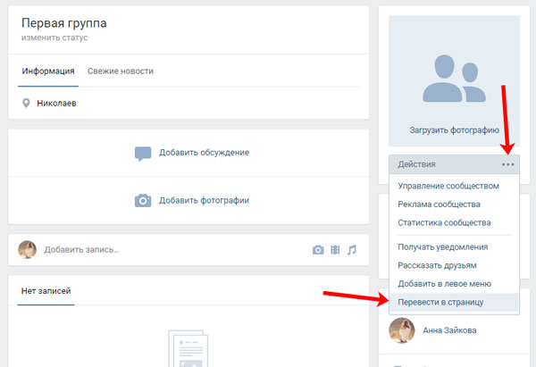Click the изменить статус link
The width and height of the screenshot is (536, 367).
[x=54, y=38]
